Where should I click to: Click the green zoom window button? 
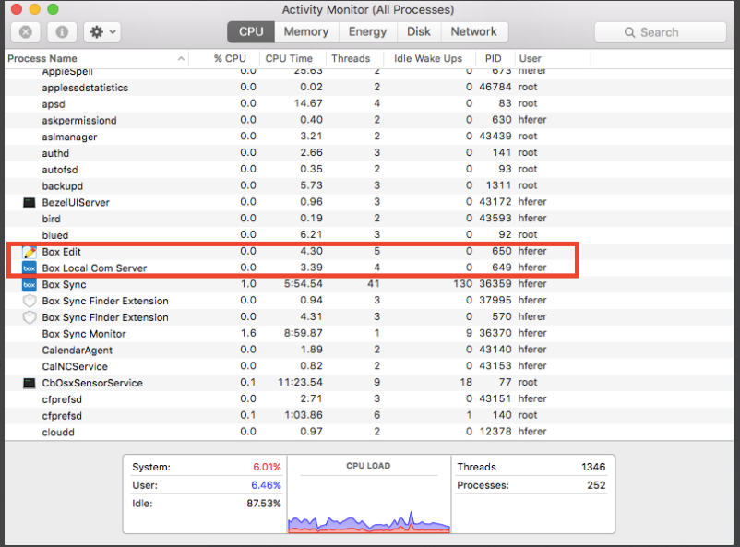54,9
